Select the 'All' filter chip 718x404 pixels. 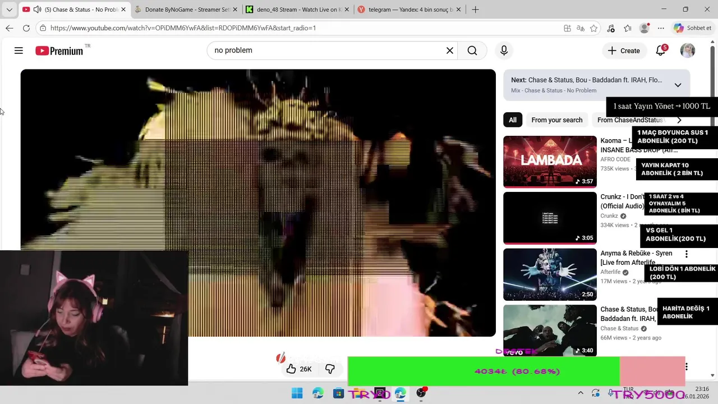[x=513, y=120]
